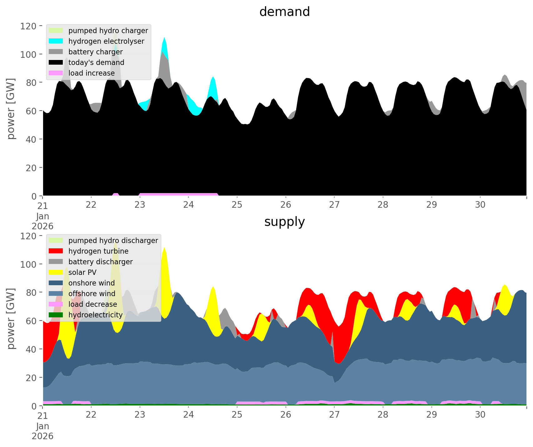533x447 pixels.
Task: Select the gray battery charger legend swatch
Action: point(56,52)
